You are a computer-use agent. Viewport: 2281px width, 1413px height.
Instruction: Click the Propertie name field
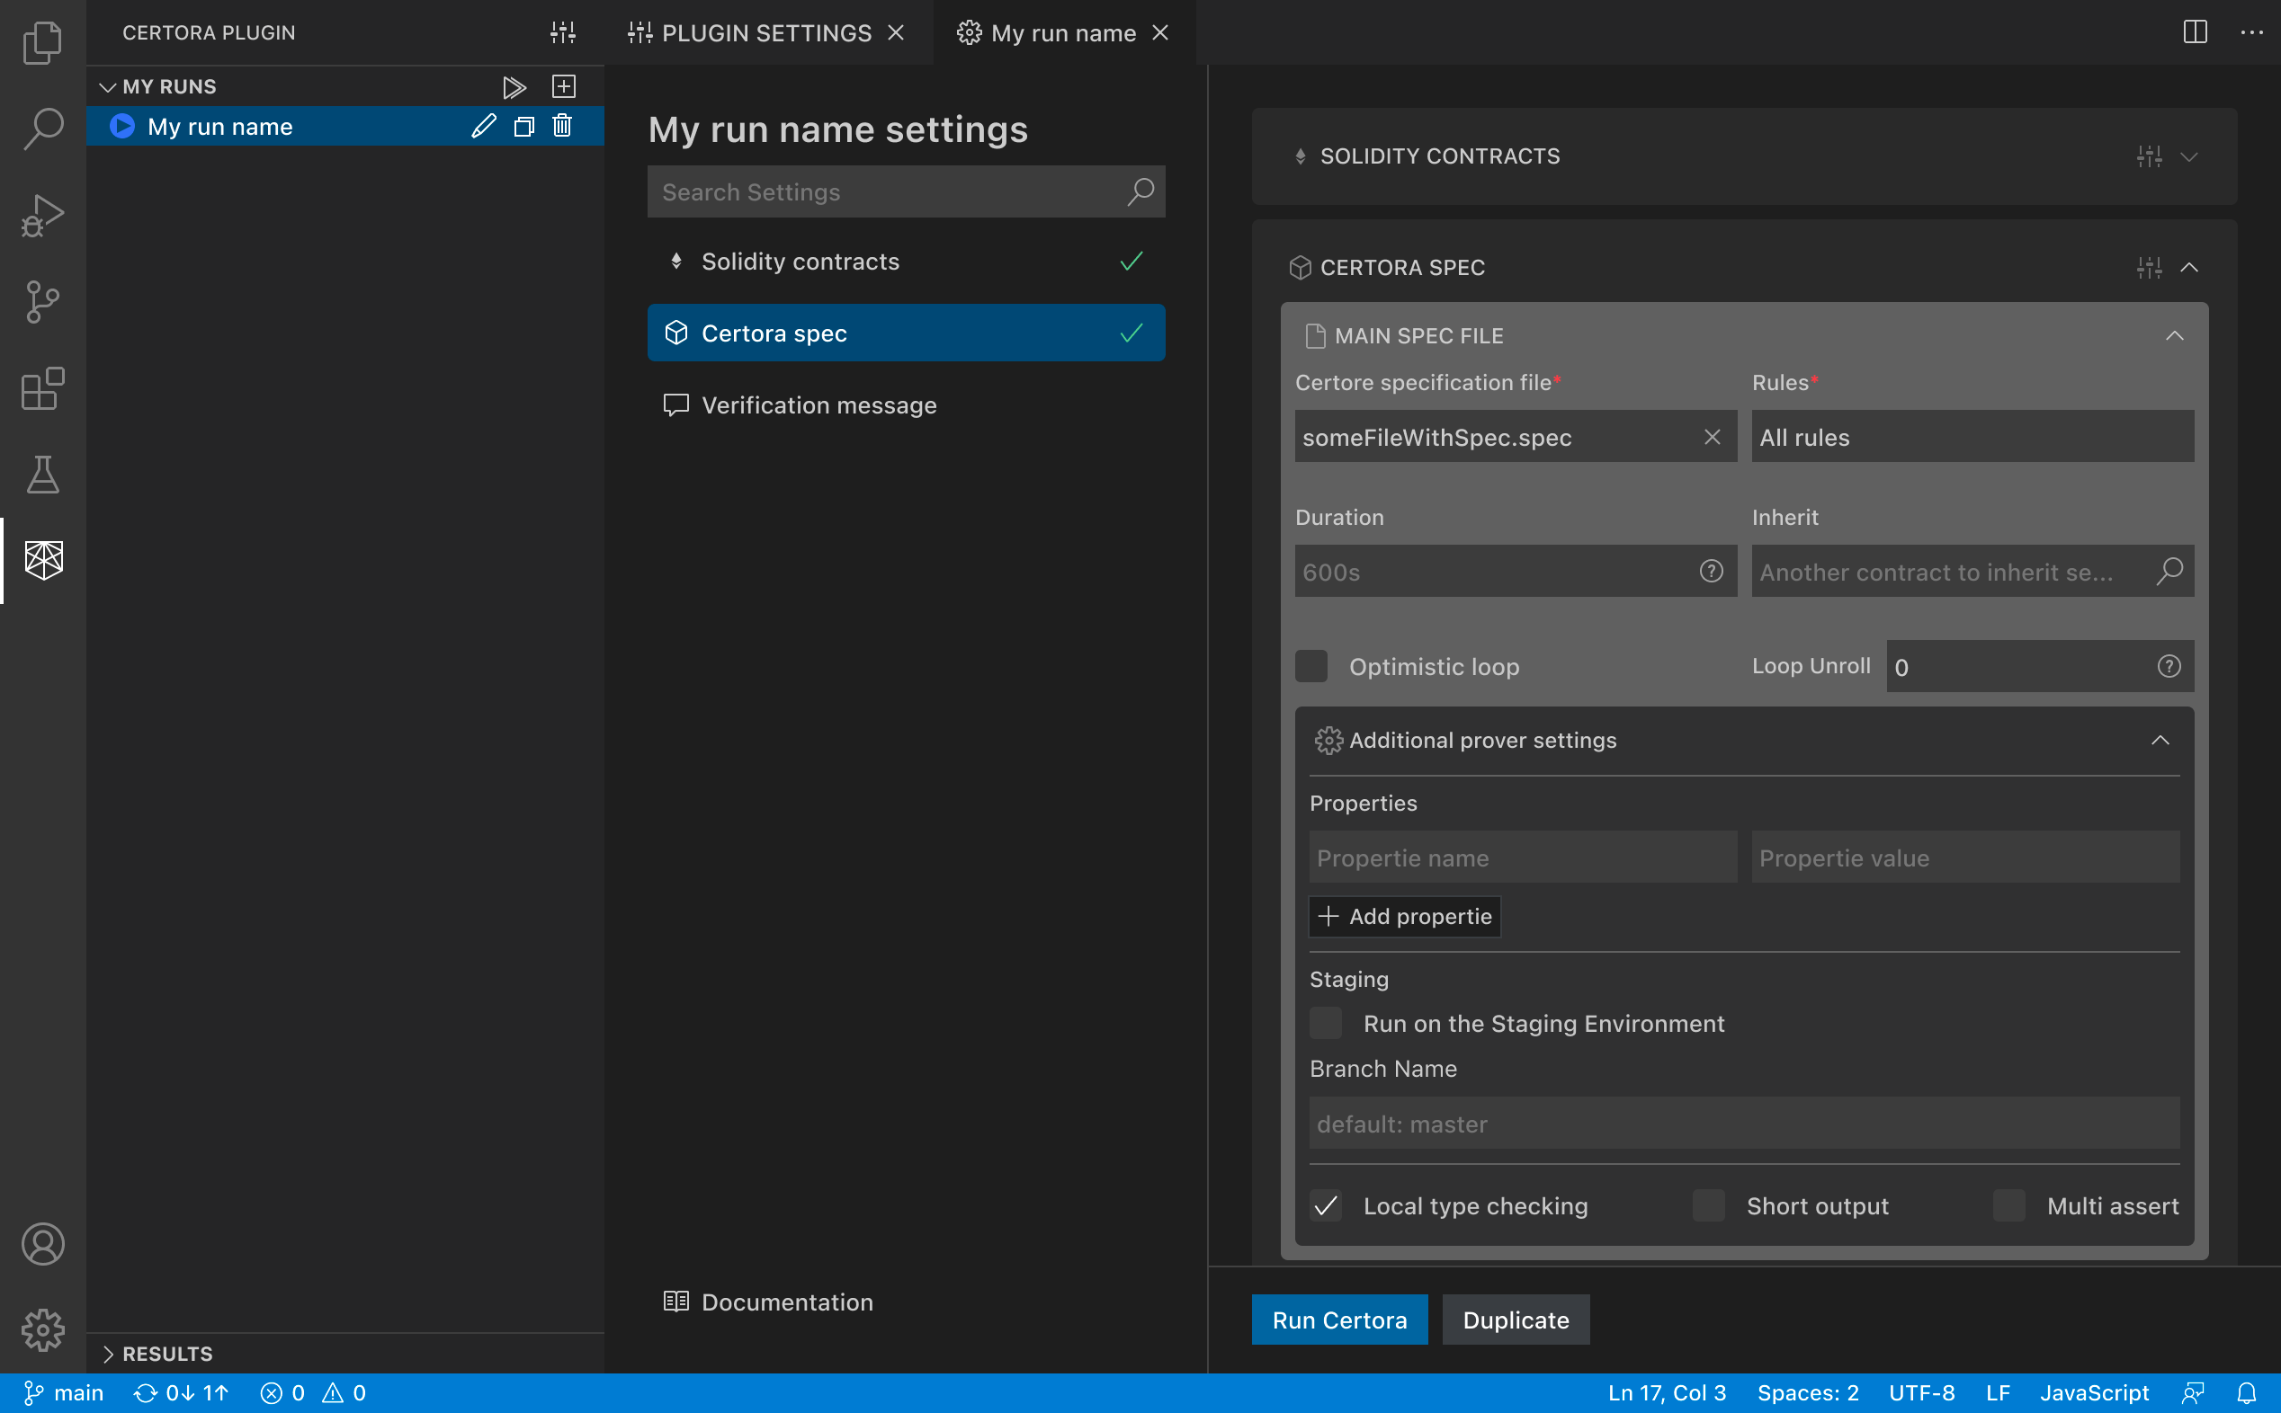1523,857
